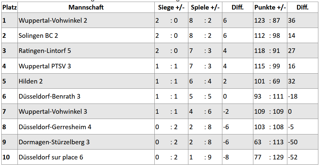Click the Wuppertal-Vohwinkel 2 team cell
Screen dimensions: 319x165
click(86, 20)
